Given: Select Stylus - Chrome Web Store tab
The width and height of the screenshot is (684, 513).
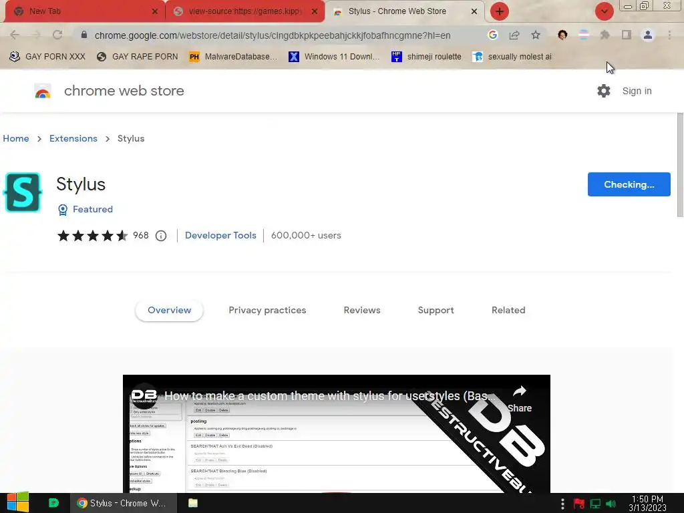Looking at the screenshot, I should [404, 11].
